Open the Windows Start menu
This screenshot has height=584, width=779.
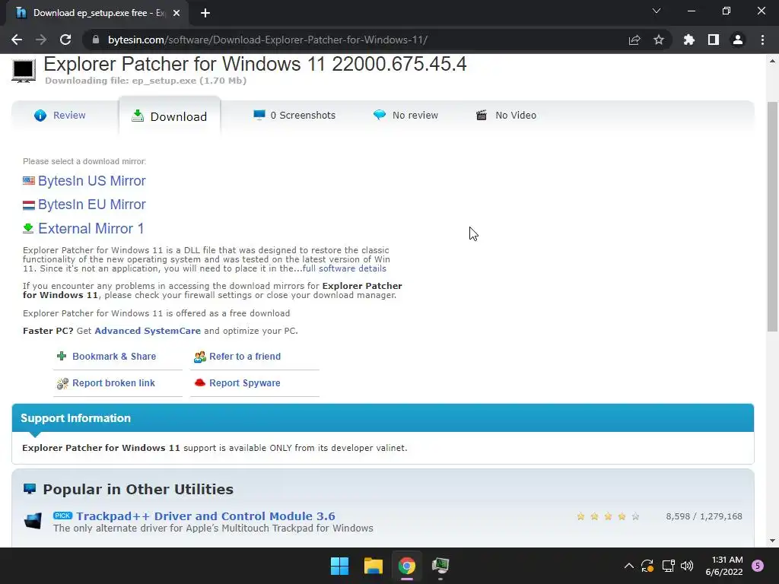point(340,566)
